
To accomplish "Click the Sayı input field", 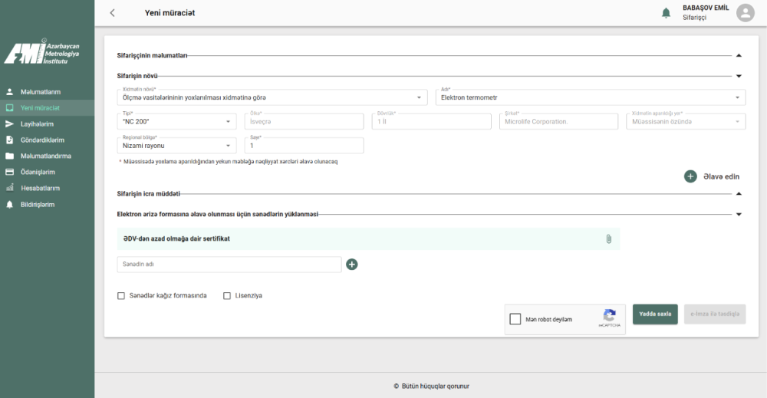I will 304,145.
